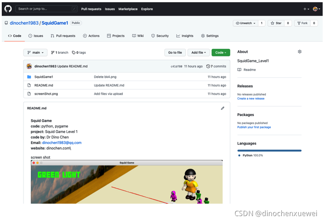
Task: Open the SquidGame1 folder
Action: point(43,77)
